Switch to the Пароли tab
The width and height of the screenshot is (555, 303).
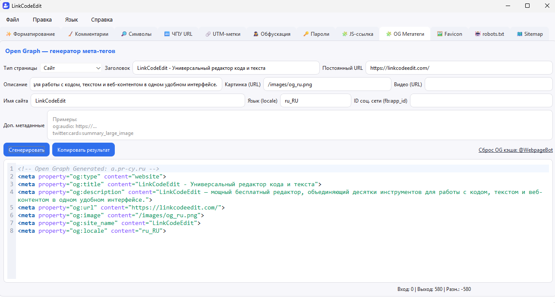316,34
